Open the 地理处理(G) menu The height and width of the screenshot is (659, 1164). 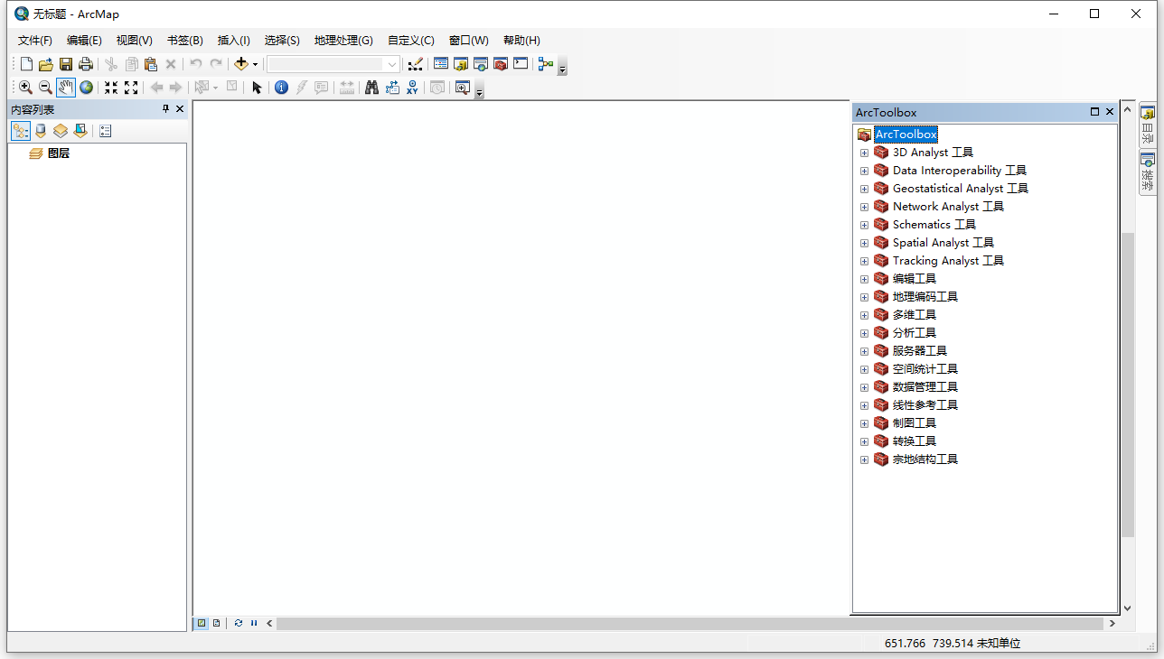pos(343,41)
